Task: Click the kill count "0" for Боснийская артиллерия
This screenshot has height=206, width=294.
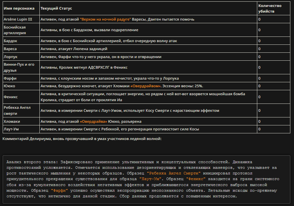Action: coord(259,30)
